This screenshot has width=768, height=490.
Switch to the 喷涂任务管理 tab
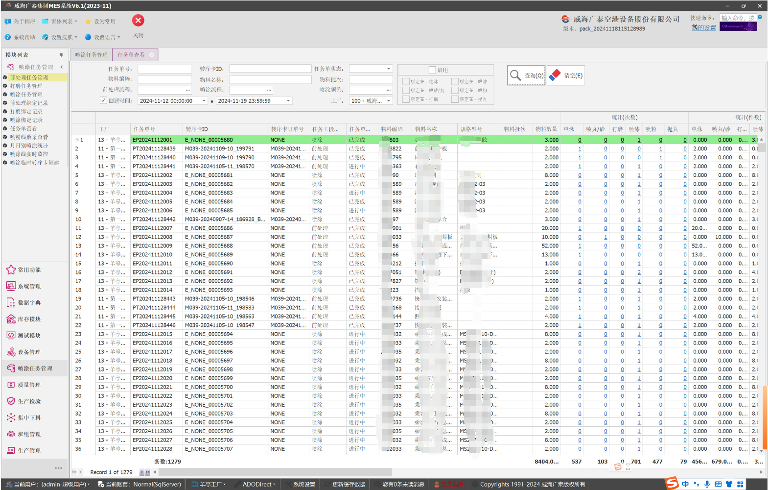click(x=91, y=55)
